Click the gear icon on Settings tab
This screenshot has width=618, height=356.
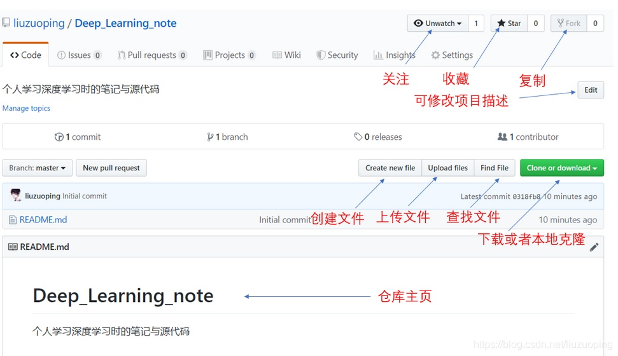coord(435,55)
